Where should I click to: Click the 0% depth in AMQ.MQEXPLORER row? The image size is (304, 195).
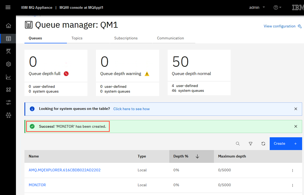coord(176,170)
